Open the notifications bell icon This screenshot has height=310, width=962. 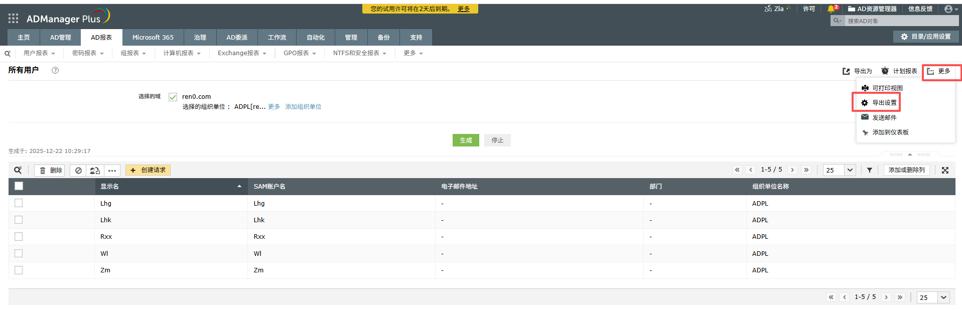831,9
